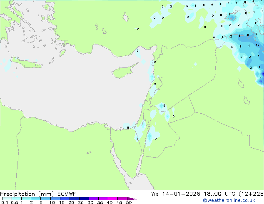Click the 'Precipitation [mm]' title text
264x204 pixels.
[x=27, y=194]
